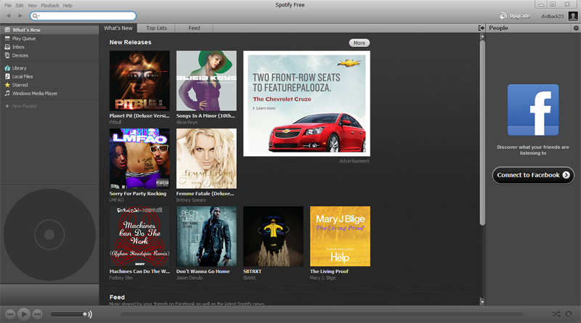Click the Devices sidebar icon
This screenshot has height=323, width=581.
(x=7, y=55)
